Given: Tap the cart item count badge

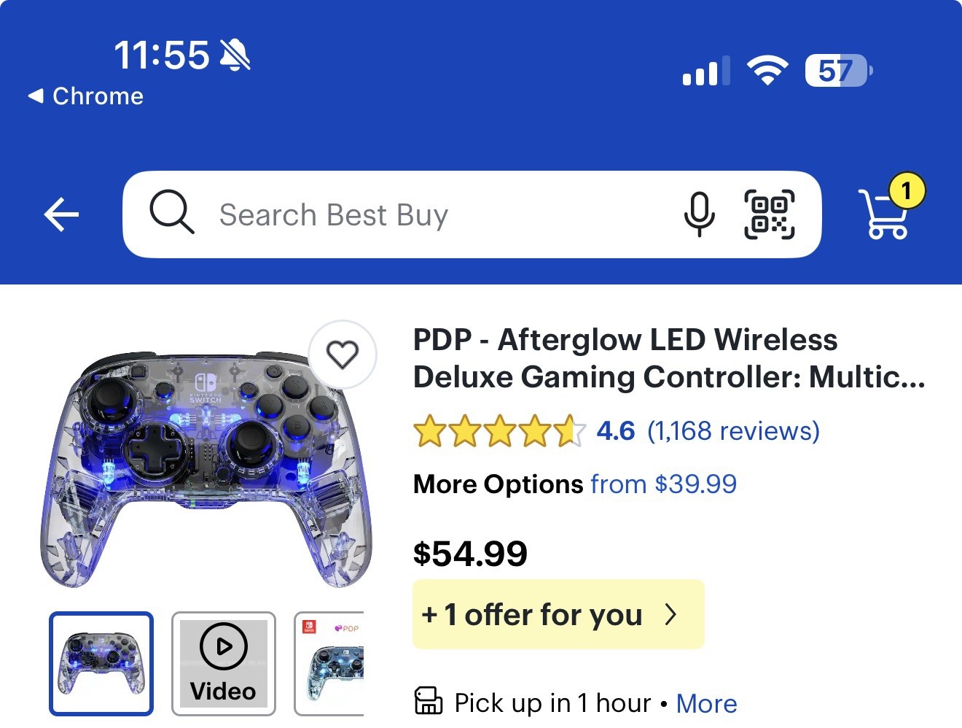Looking at the screenshot, I should (907, 191).
